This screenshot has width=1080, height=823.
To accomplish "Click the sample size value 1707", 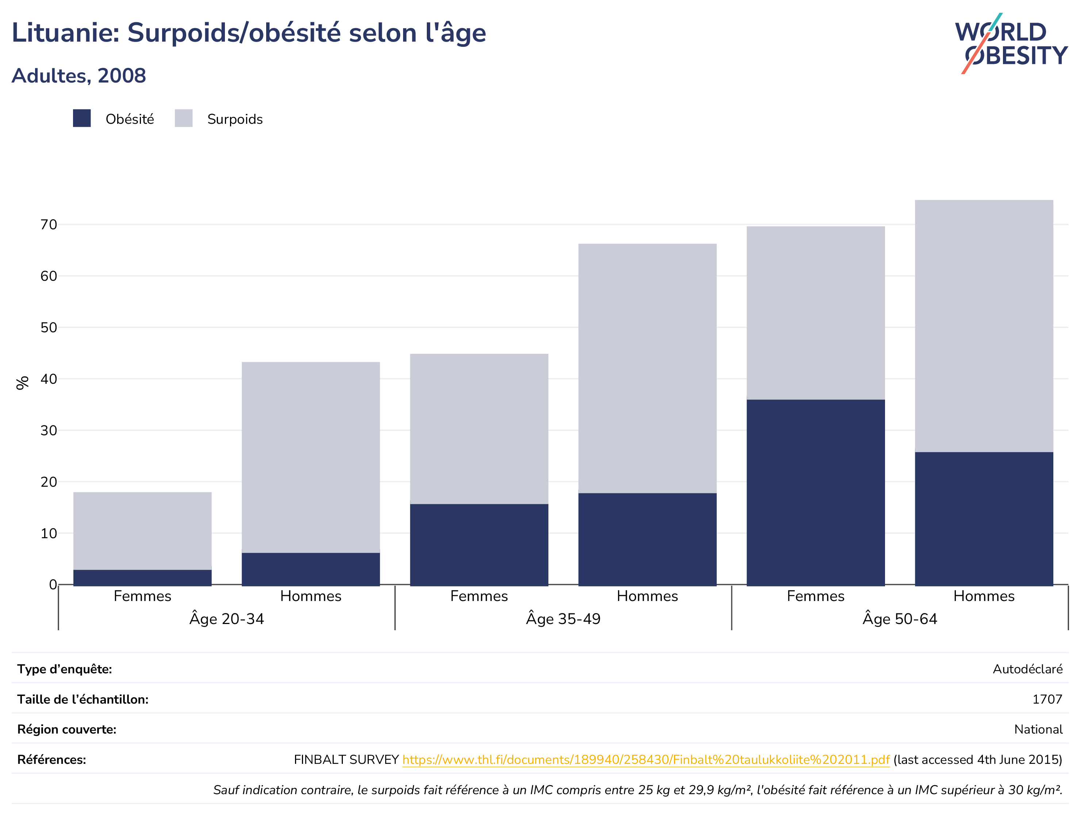I will [x=1047, y=700].
